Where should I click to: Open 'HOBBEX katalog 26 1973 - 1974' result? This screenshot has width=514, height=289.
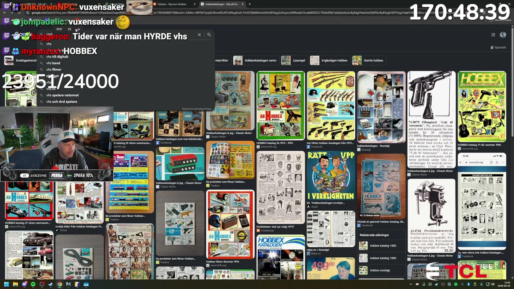click(x=275, y=143)
